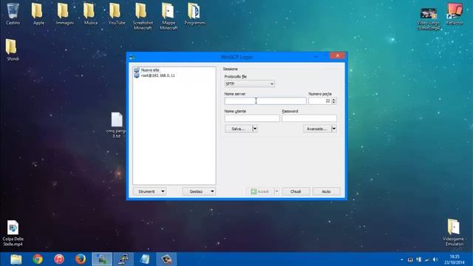This screenshot has width=473, height=266.
Task: Click the taskbar clock showing 23/10/2014
Action: pos(455,259)
